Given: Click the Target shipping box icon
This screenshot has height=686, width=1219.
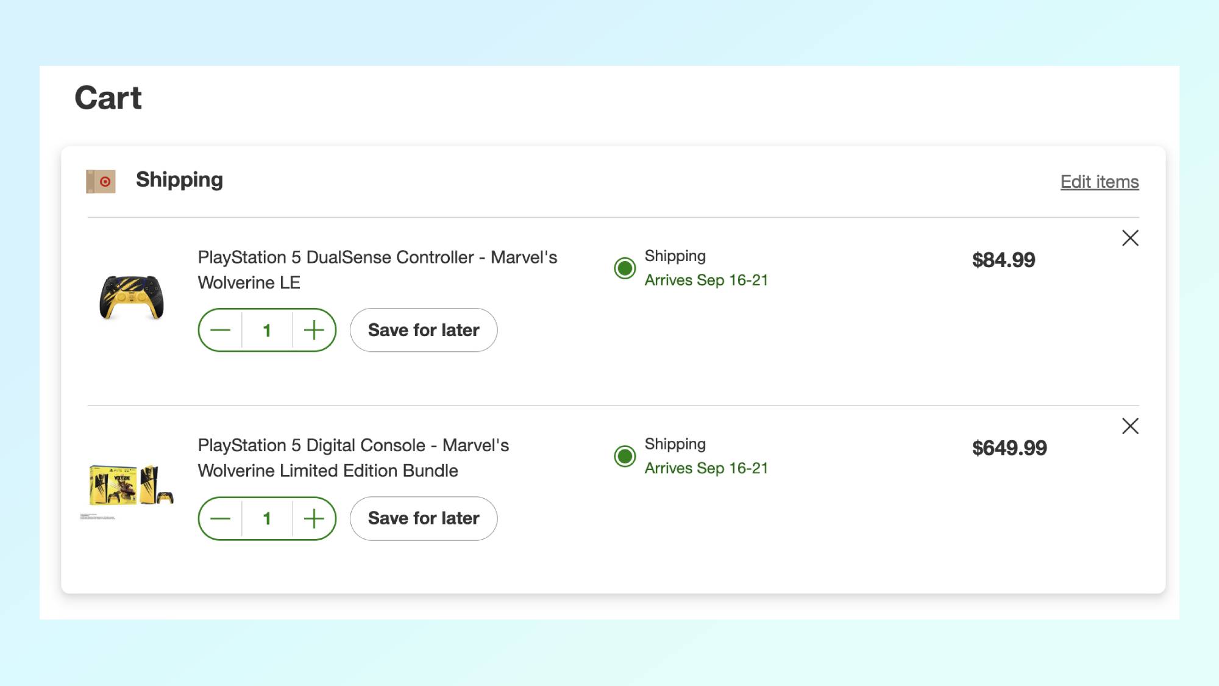Looking at the screenshot, I should [101, 181].
